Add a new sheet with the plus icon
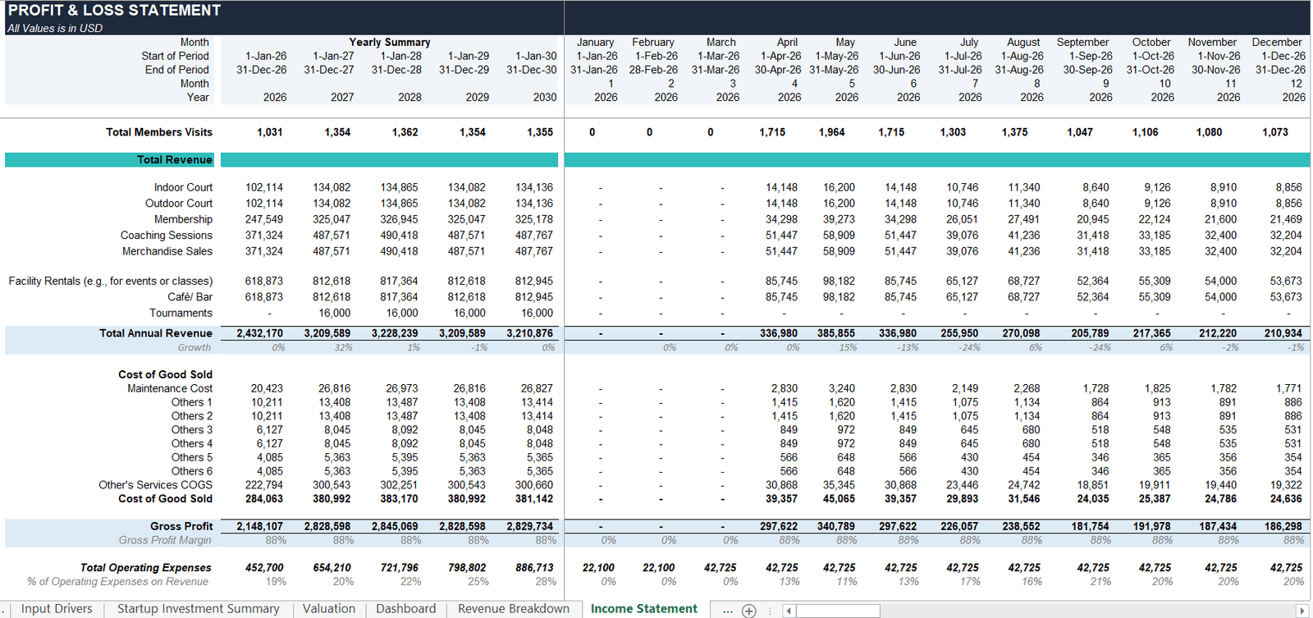 pyautogui.click(x=748, y=611)
